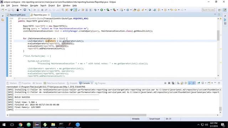Click the Quick Access field
Viewport: 228px width, 128px height.
(x=208, y=10)
